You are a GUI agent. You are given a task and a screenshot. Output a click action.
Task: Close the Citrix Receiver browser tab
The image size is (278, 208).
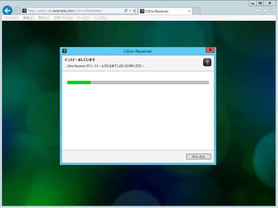(x=189, y=11)
